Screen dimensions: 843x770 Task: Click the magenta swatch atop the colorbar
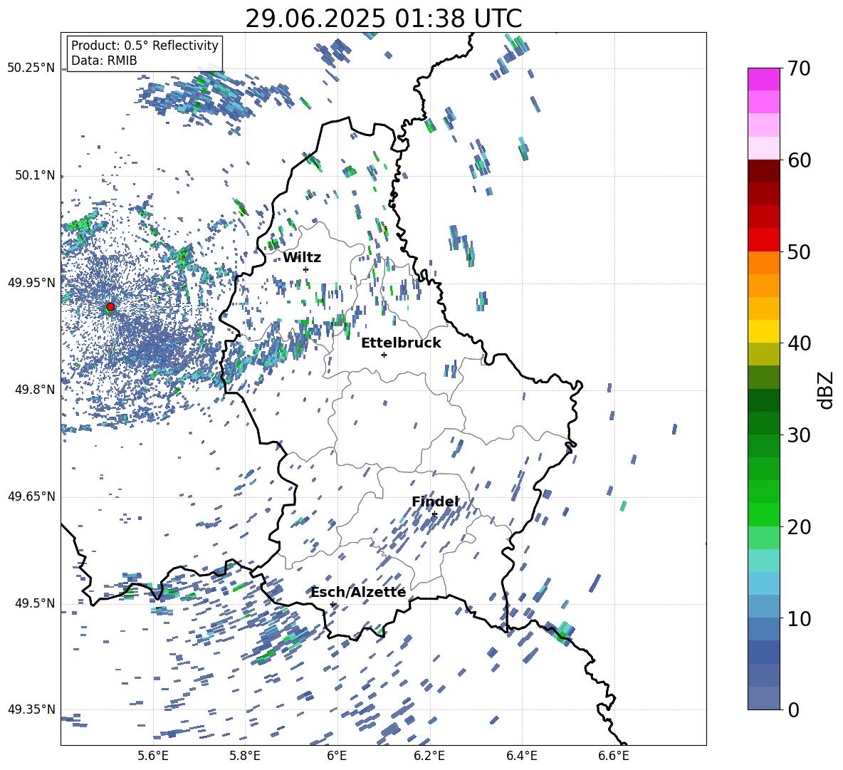(763, 80)
